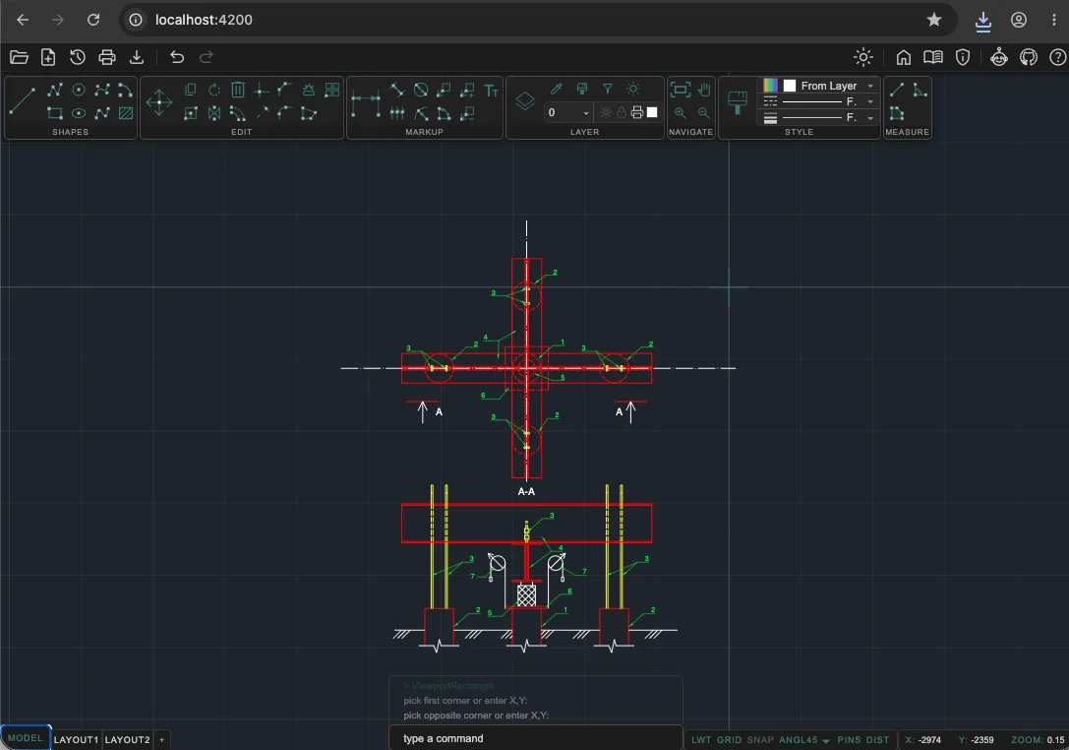Viewport: 1069px width, 750px height.
Task: Select the Rotate tool
Action: pos(214,91)
